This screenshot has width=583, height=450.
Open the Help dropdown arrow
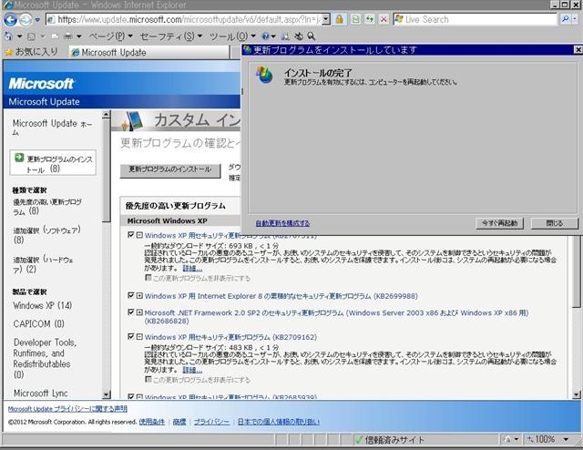(273, 36)
